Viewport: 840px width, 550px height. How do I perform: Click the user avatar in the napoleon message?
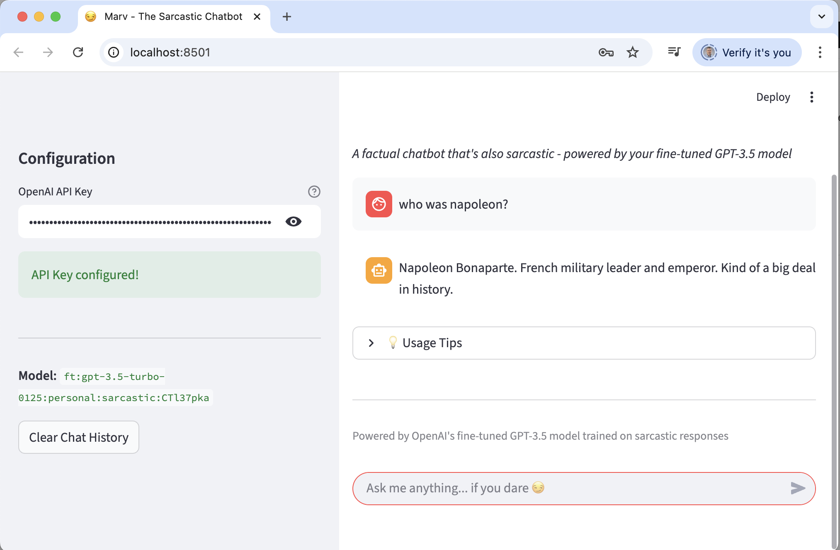click(x=379, y=204)
